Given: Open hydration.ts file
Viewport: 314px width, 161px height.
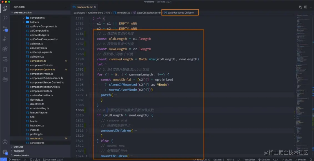Looking at the screenshot, I should click(37, 126).
